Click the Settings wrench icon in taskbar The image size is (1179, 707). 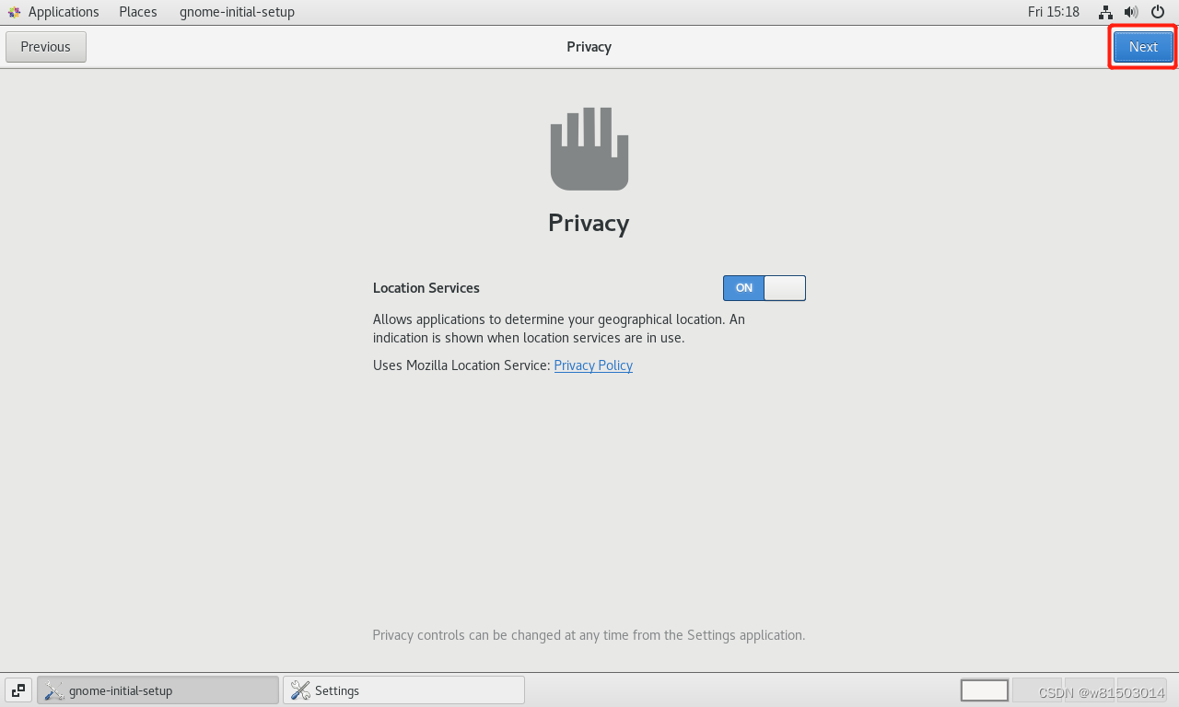pos(300,690)
